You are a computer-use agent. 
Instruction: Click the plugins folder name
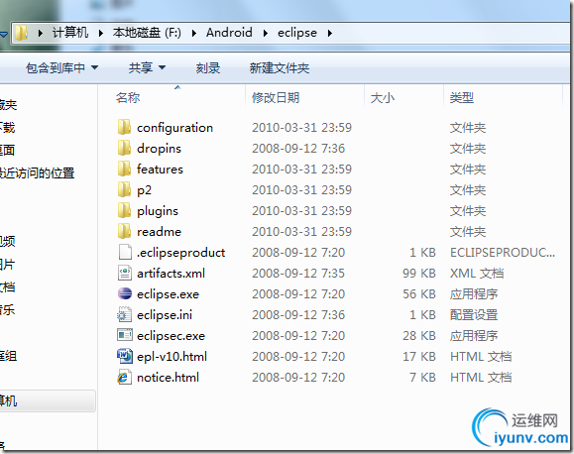[158, 211]
